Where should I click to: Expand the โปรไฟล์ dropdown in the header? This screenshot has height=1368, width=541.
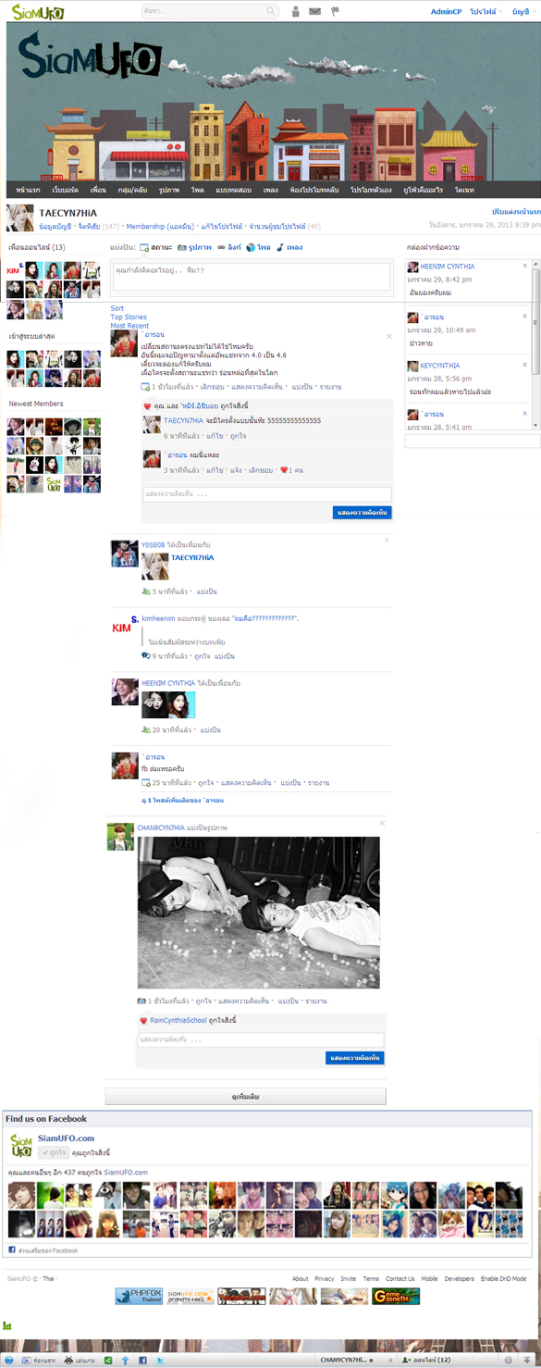click(x=485, y=11)
